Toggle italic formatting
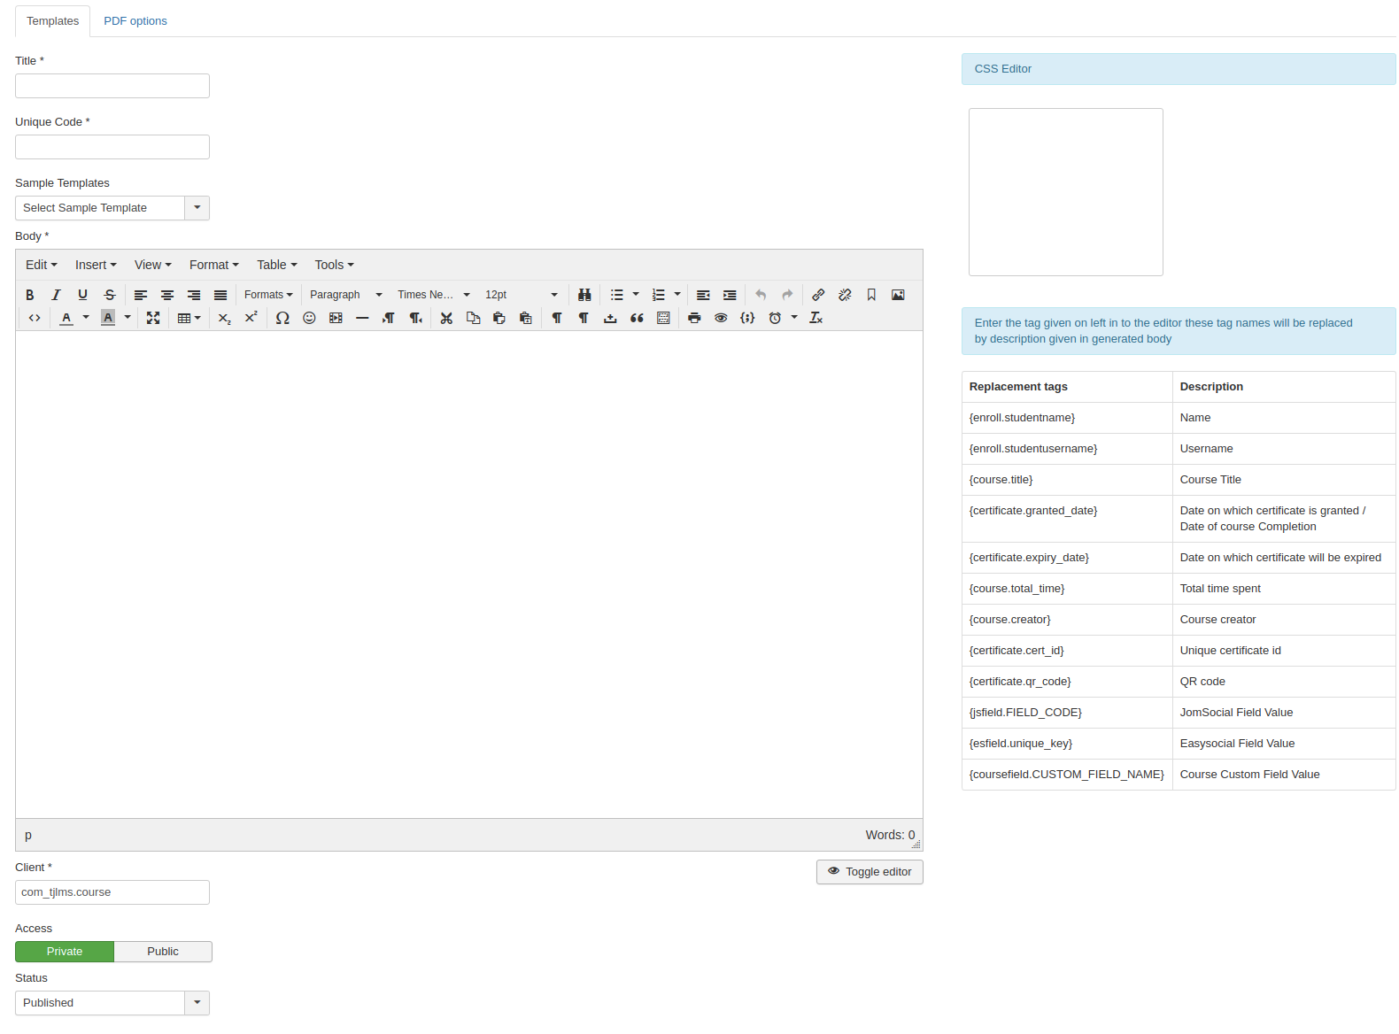The image size is (1399, 1034). click(56, 295)
